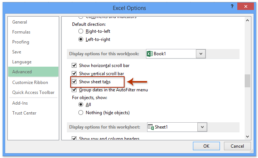Click the Help question mark icon
258x158 pixels.
coord(232,7)
